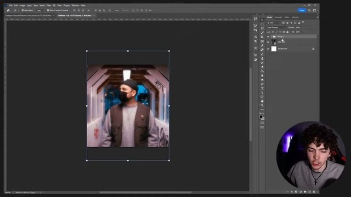Select the Horizontal Type tool

(x=262, y=88)
